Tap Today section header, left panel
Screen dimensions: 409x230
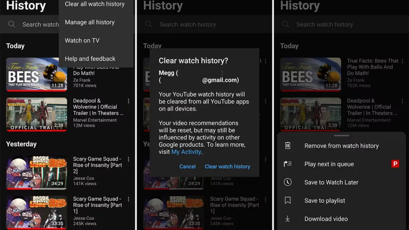pyautogui.click(x=16, y=46)
